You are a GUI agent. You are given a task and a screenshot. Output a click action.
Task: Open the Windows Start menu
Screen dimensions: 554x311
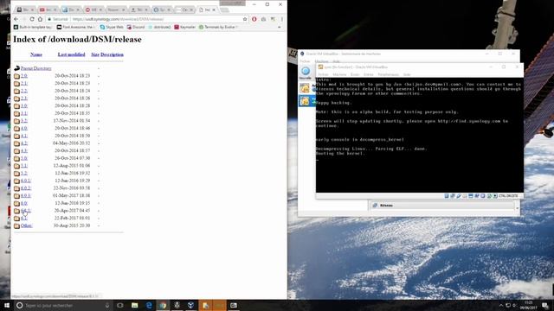[7, 305]
